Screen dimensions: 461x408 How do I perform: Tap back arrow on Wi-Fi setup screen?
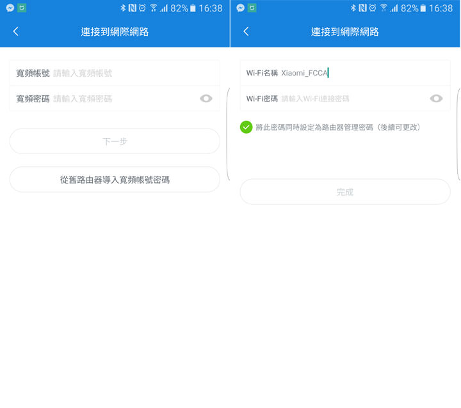point(246,31)
